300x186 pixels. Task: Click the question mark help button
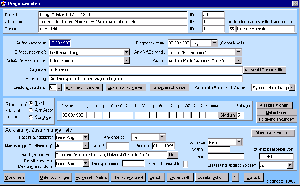click(235, 177)
